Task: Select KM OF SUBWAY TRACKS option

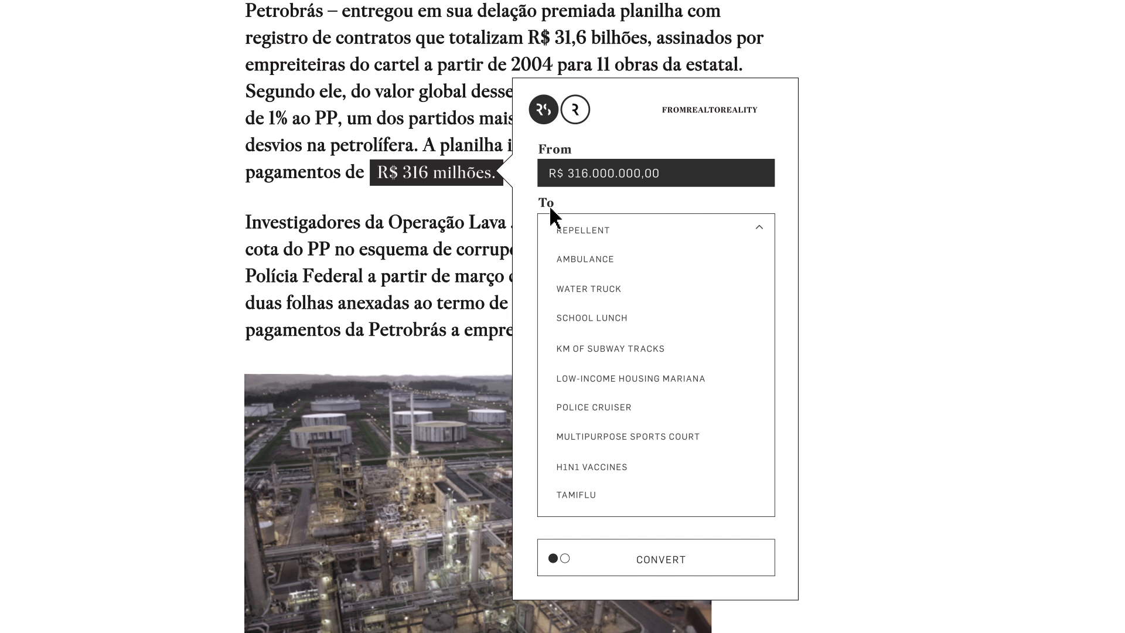Action: click(x=611, y=348)
